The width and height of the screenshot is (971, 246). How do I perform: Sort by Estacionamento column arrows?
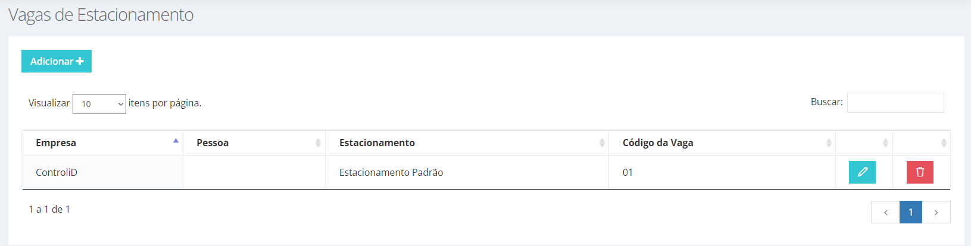tap(602, 143)
